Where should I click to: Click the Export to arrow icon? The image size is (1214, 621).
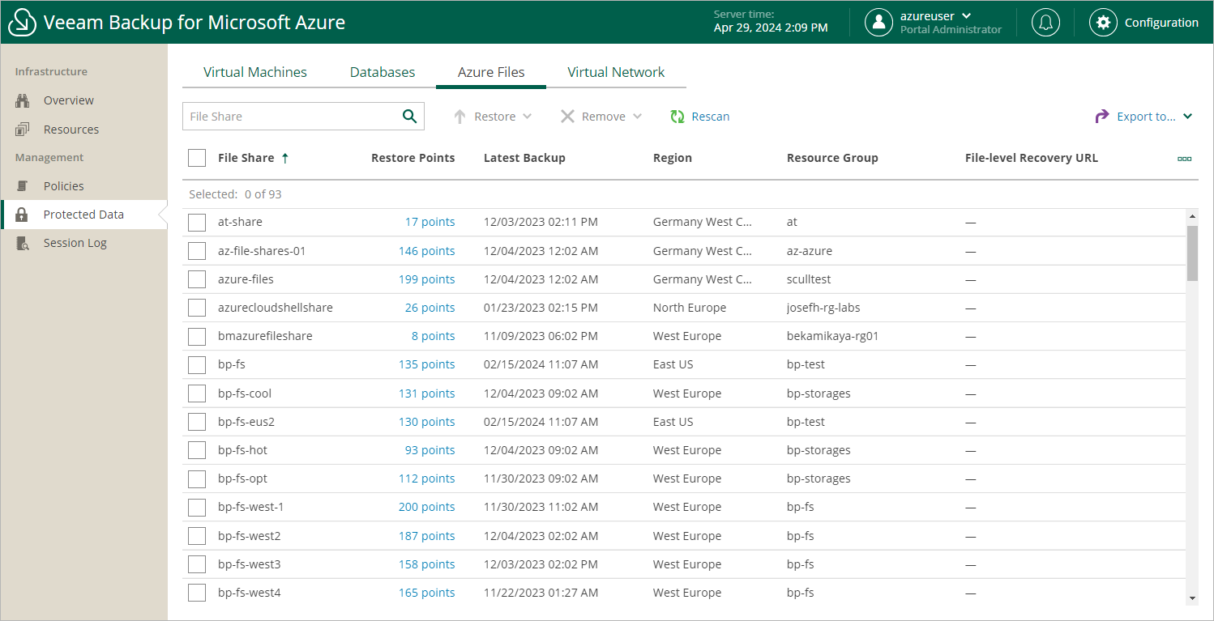1102,117
